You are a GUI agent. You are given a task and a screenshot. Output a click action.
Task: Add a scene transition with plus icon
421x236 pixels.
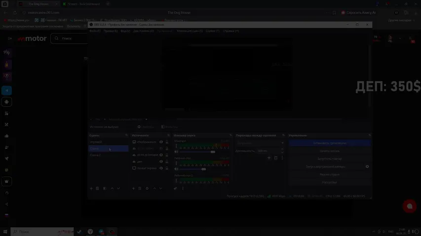pyautogui.click(x=269, y=158)
